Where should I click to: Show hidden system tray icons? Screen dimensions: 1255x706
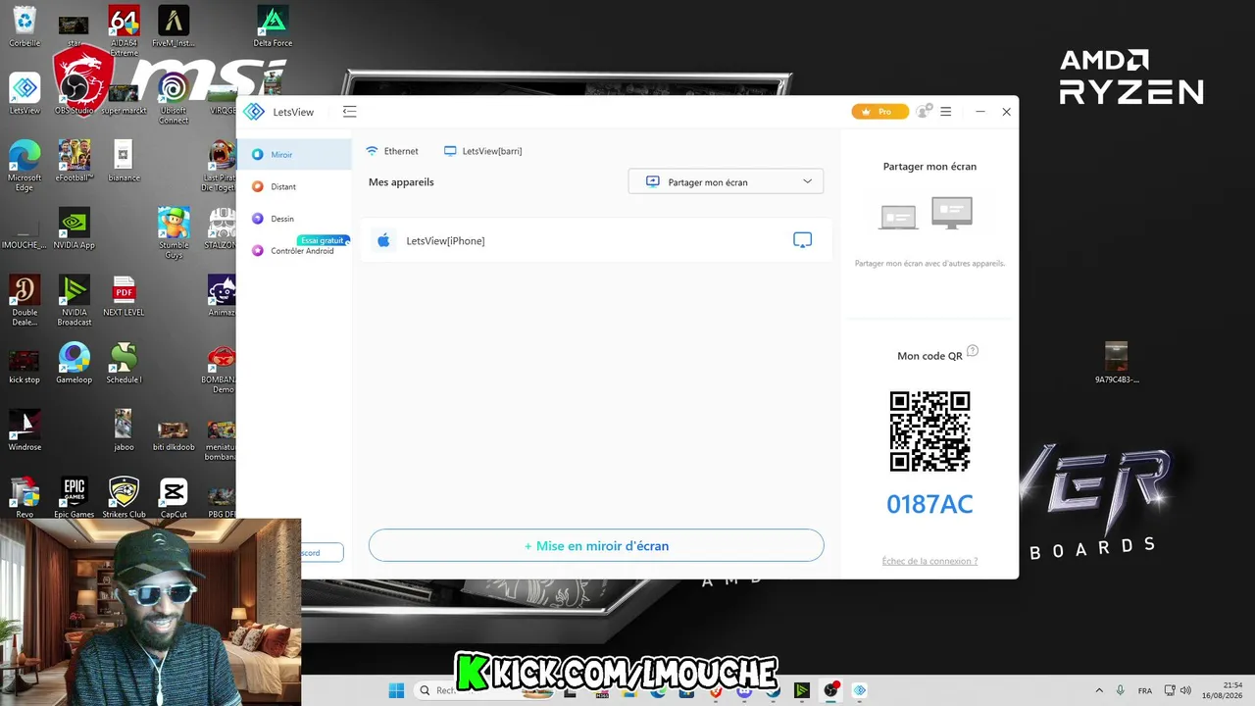click(1099, 690)
